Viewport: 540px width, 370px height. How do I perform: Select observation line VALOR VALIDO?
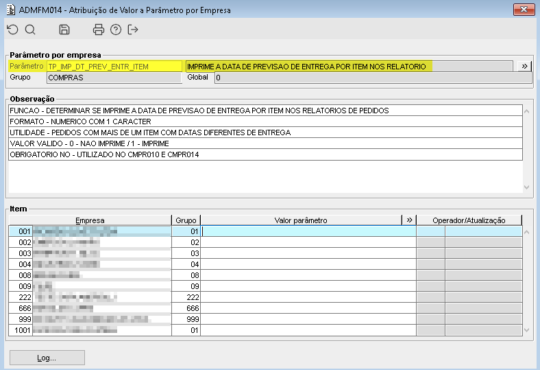tap(265, 143)
